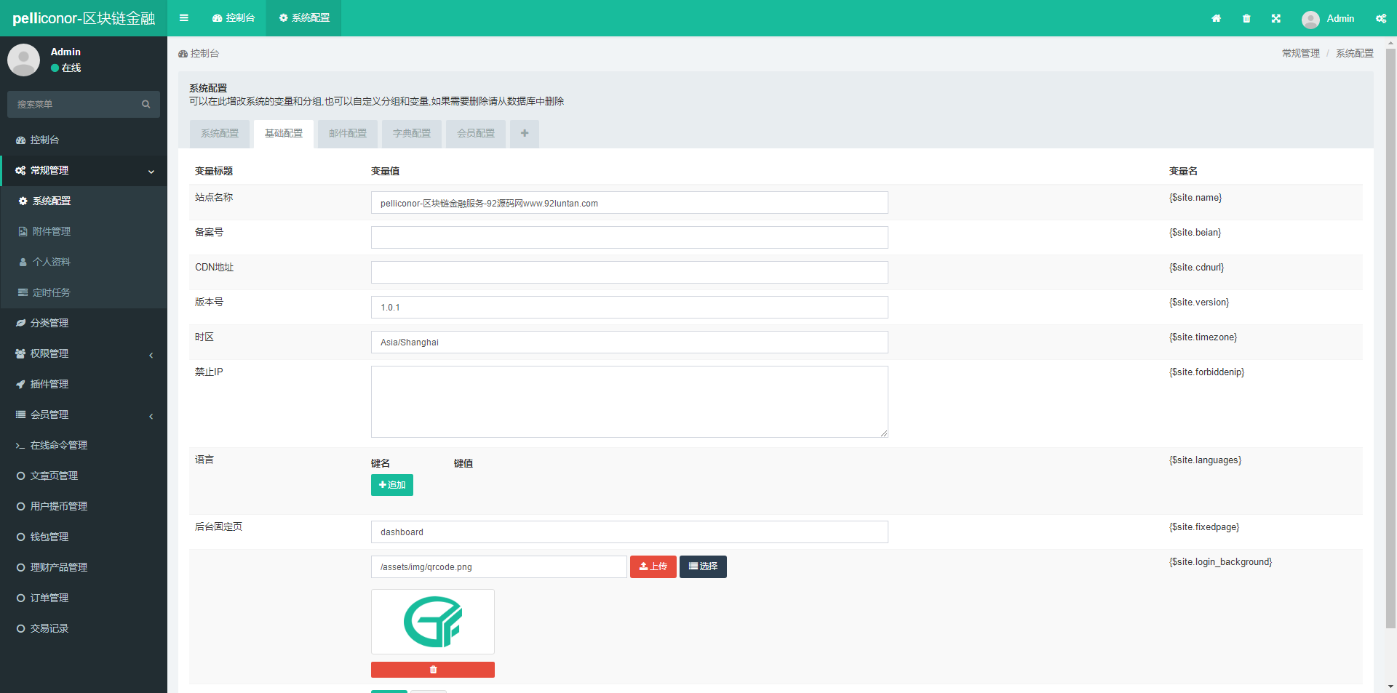The image size is (1397, 693).
Task: Open 理财产品管理 in the sidebar
Action: (84, 567)
